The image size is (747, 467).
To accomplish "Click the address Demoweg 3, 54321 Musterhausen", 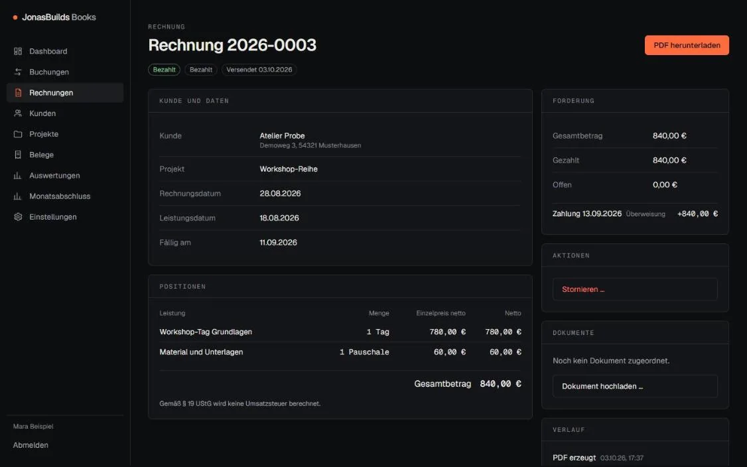I will click(310, 145).
